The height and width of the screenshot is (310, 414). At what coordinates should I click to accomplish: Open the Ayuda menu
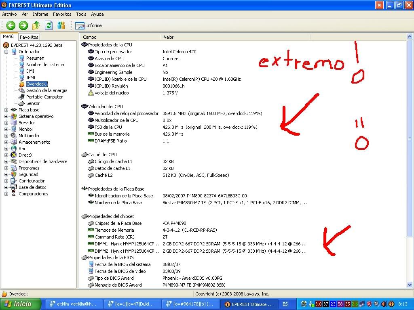97,14
